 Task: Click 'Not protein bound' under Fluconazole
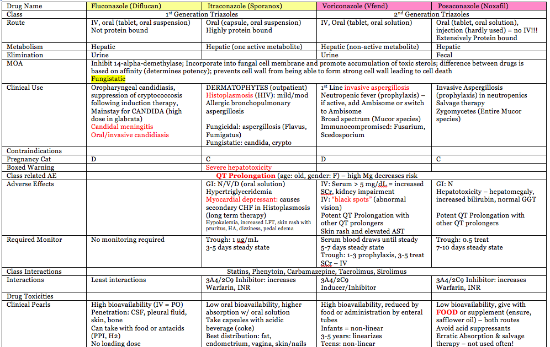point(120,30)
